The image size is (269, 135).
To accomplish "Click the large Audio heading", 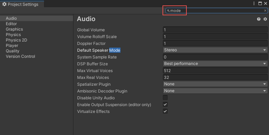I will click(x=86, y=19).
